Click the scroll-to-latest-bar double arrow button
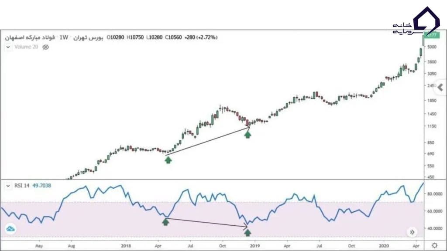 pyautogui.click(x=412, y=232)
